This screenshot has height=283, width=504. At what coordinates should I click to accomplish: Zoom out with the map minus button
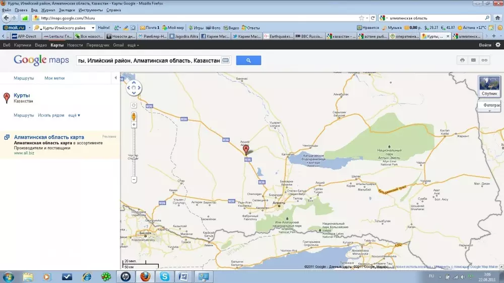(134, 179)
